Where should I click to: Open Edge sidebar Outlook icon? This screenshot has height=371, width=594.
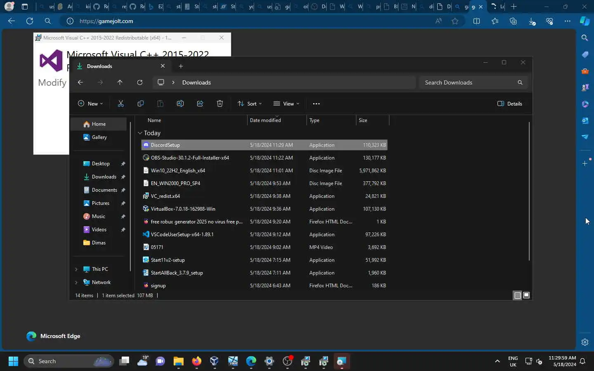point(585,120)
